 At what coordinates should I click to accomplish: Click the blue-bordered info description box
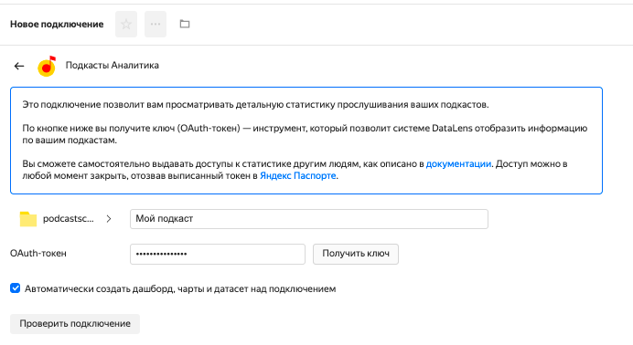pos(306,141)
